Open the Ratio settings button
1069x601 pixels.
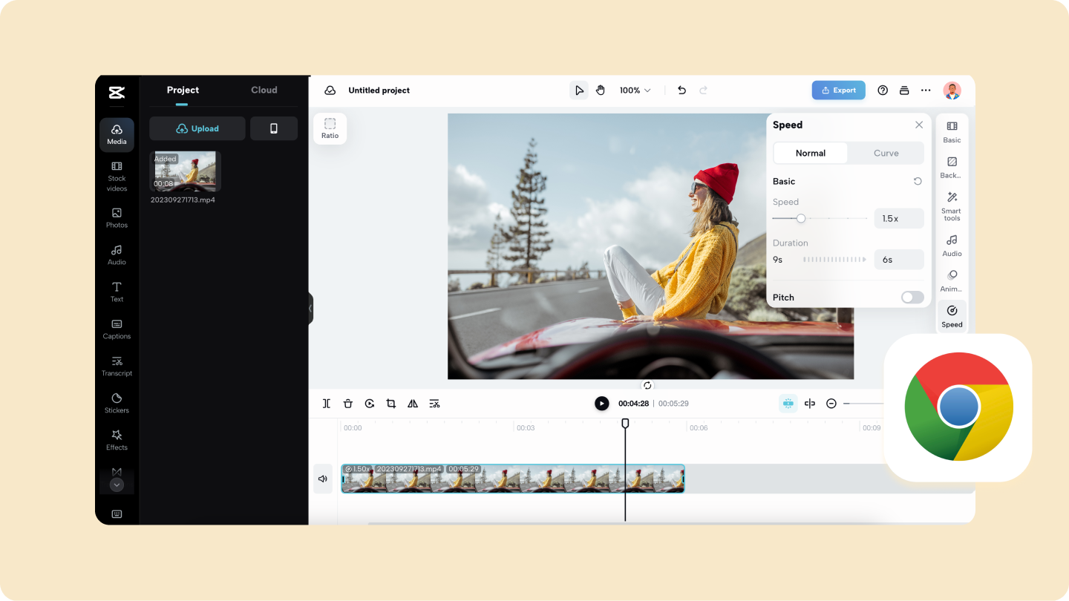click(x=330, y=128)
